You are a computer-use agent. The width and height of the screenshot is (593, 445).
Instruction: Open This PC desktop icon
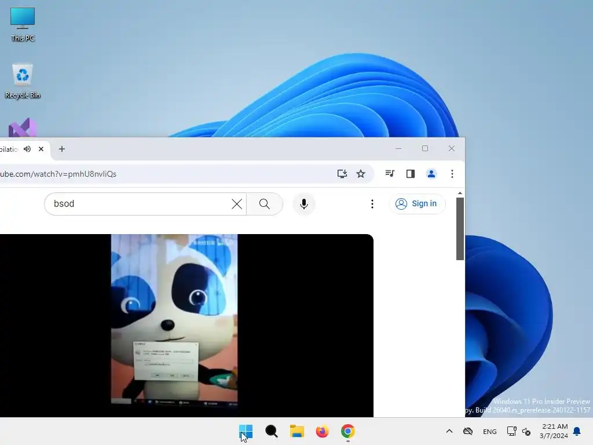coord(23,24)
